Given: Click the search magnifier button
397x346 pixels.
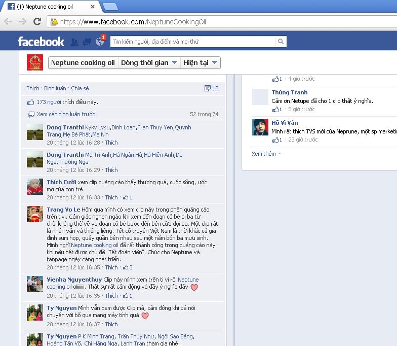Looking at the screenshot, I should [x=281, y=42].
